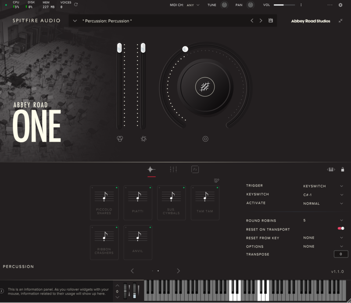Click the dynamics slider handle
This screenshot has height=303, width=351.
[x=143, y=48]
